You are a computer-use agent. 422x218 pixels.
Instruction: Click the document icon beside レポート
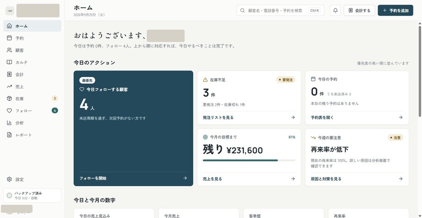(9, 135)
